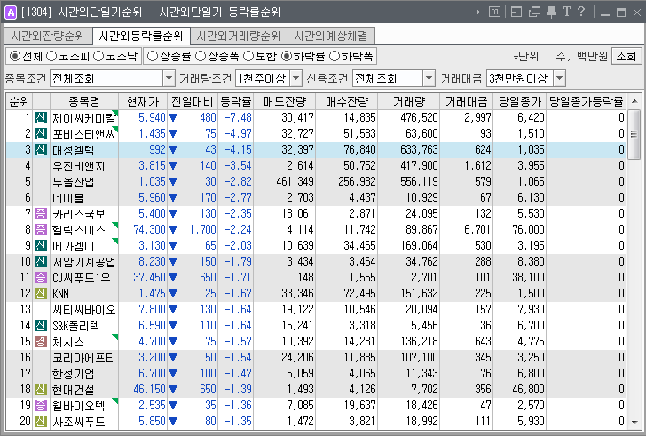The image size is (646, 436).
Task: Click the table scrollbar down arrow
Action: 634,423
